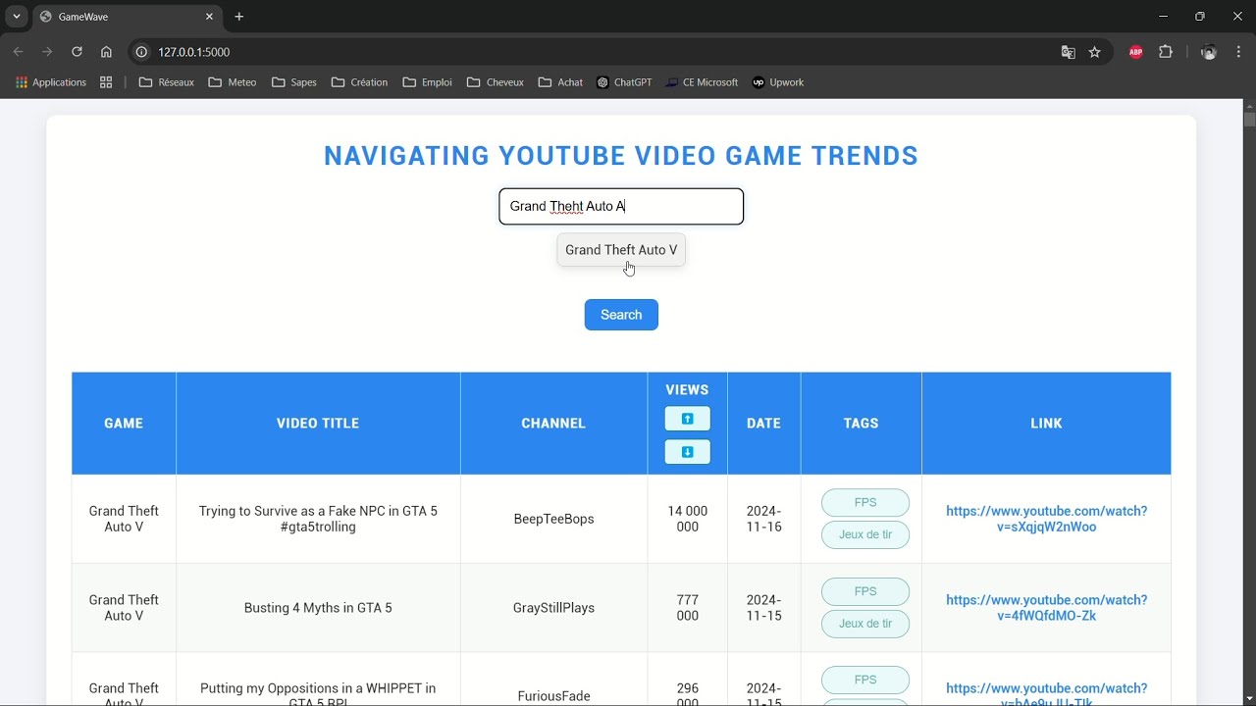Click the CHANNEL column header

point(553,424)
